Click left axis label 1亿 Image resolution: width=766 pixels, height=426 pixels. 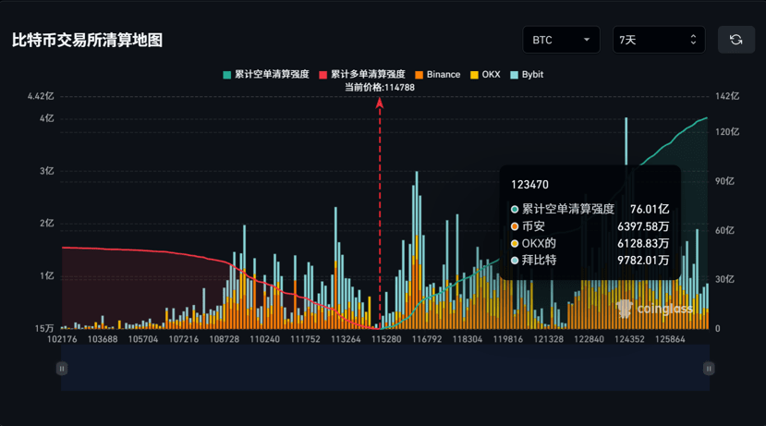click(x=47, y=276)
